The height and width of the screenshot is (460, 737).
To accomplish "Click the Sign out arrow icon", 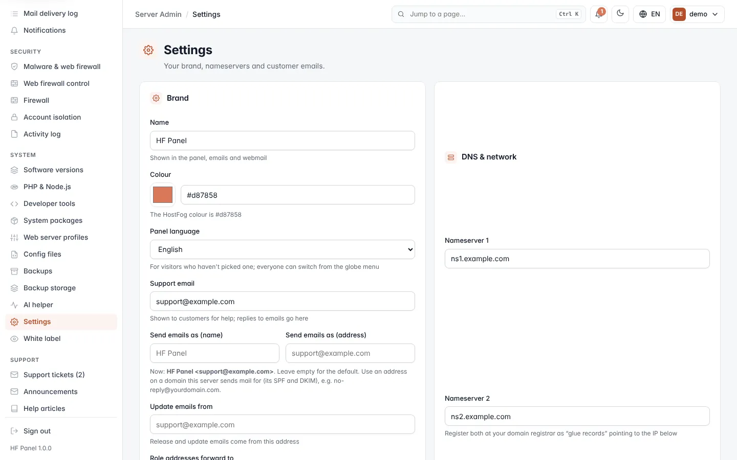I will tap(14, 431).
